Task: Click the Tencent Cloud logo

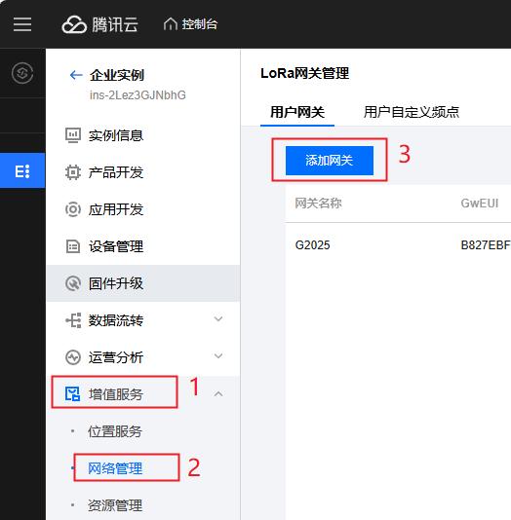Action: coord(99,24)
